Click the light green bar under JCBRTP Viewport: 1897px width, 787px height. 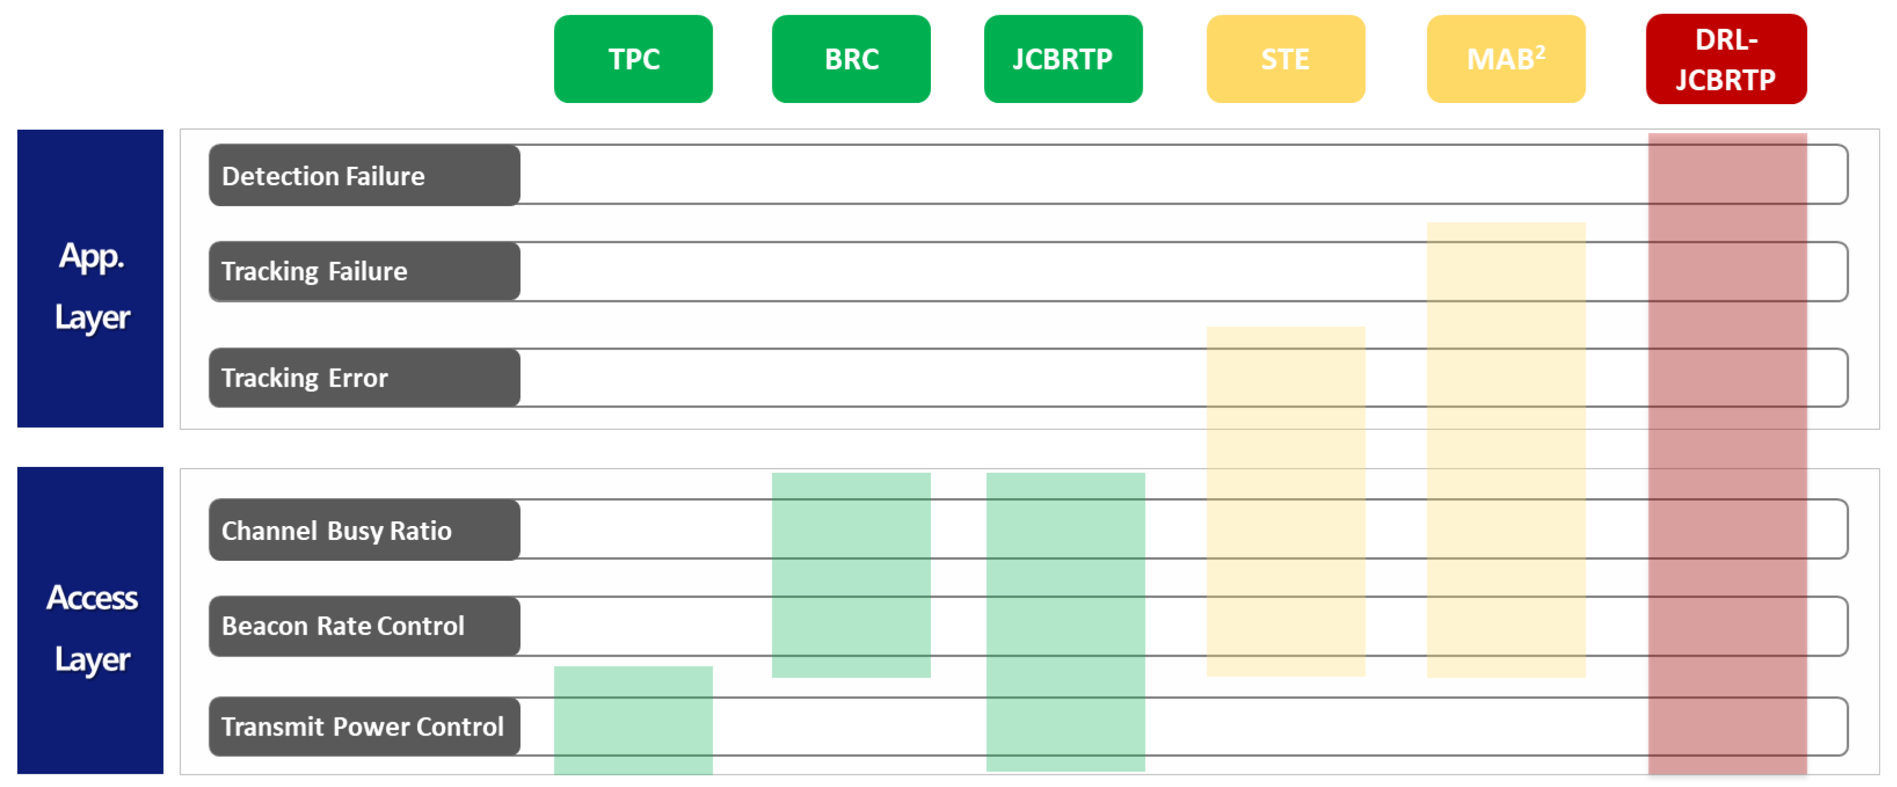click(x=1065, y=622)
